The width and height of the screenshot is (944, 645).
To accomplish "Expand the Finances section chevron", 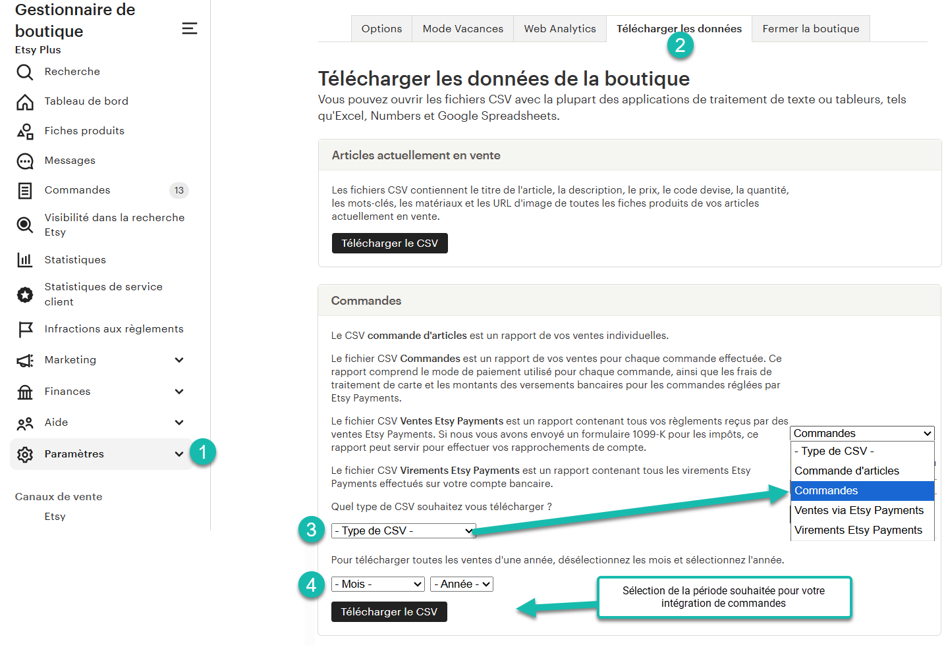I will 179,392.
